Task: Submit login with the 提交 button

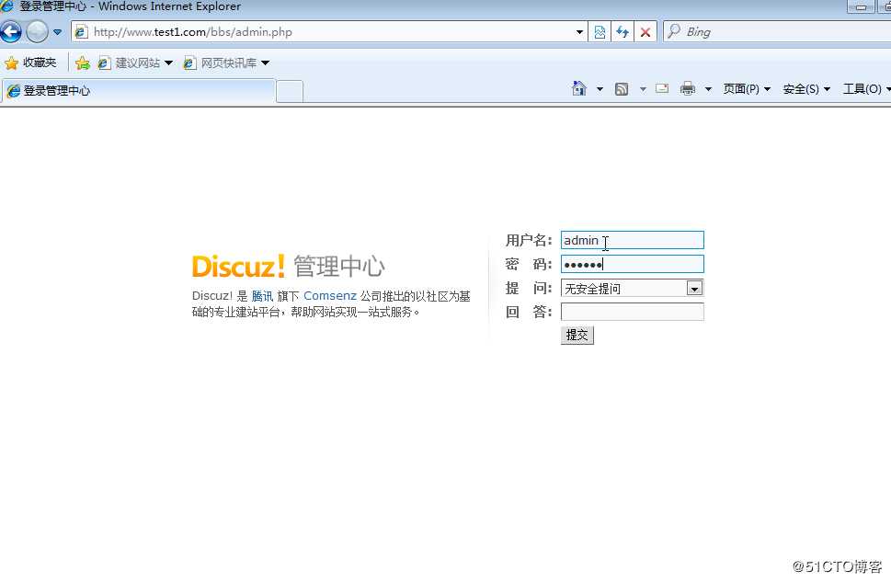Action: tap(577, 336)
